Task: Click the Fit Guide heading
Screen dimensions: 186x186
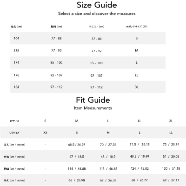Action: coord(93,100)
